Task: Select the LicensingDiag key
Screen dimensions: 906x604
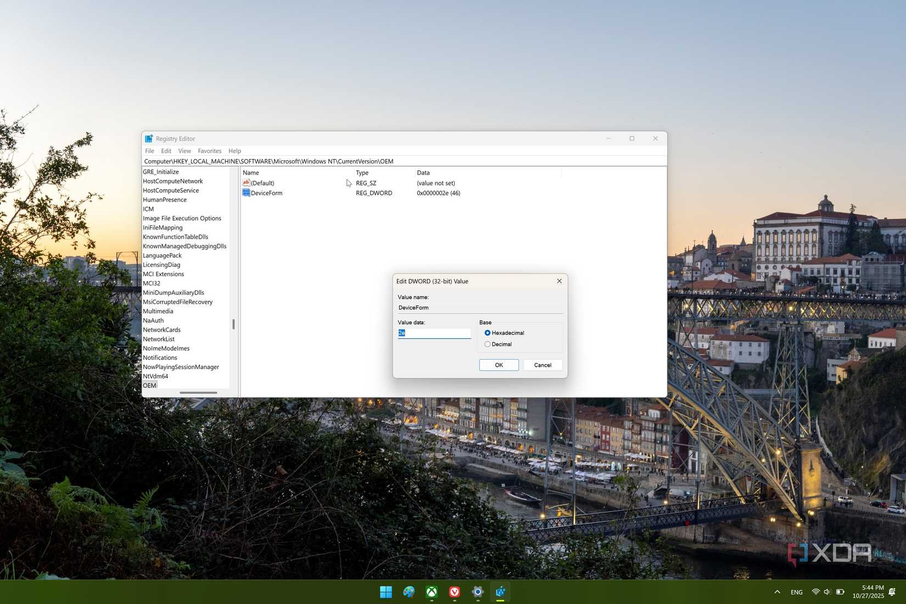Action: point(161,265)
